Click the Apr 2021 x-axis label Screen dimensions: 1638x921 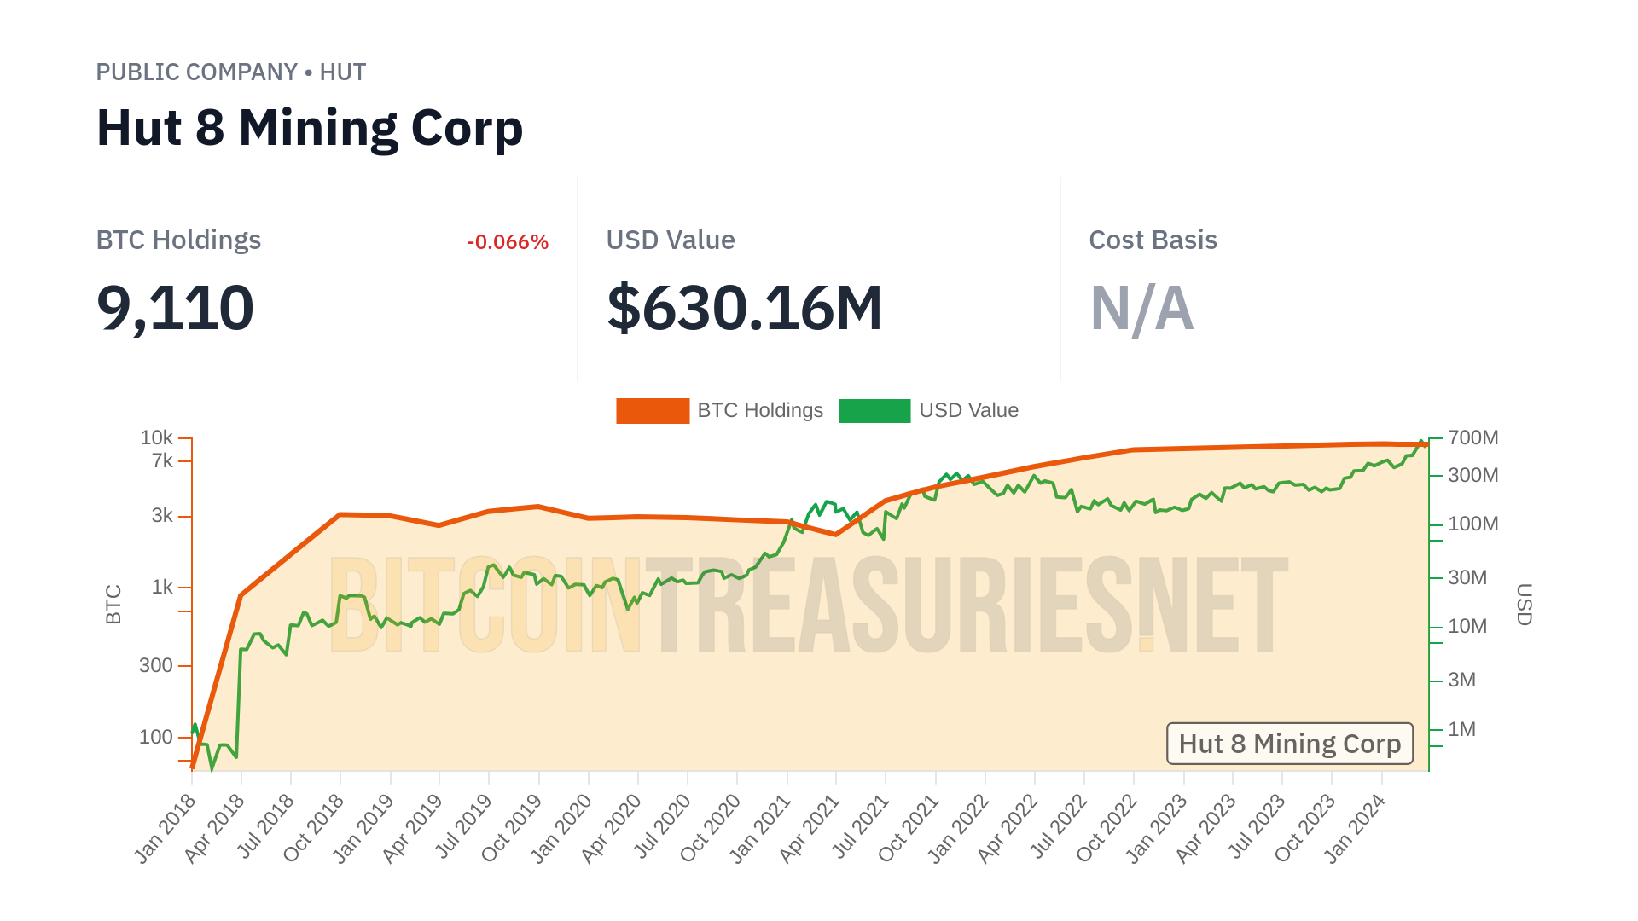coord(810,828)
